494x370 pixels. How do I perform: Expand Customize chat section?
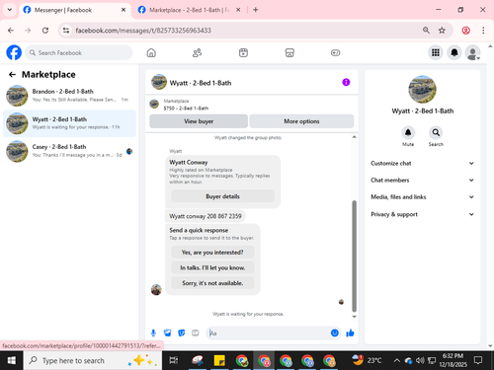pos(422,163)
